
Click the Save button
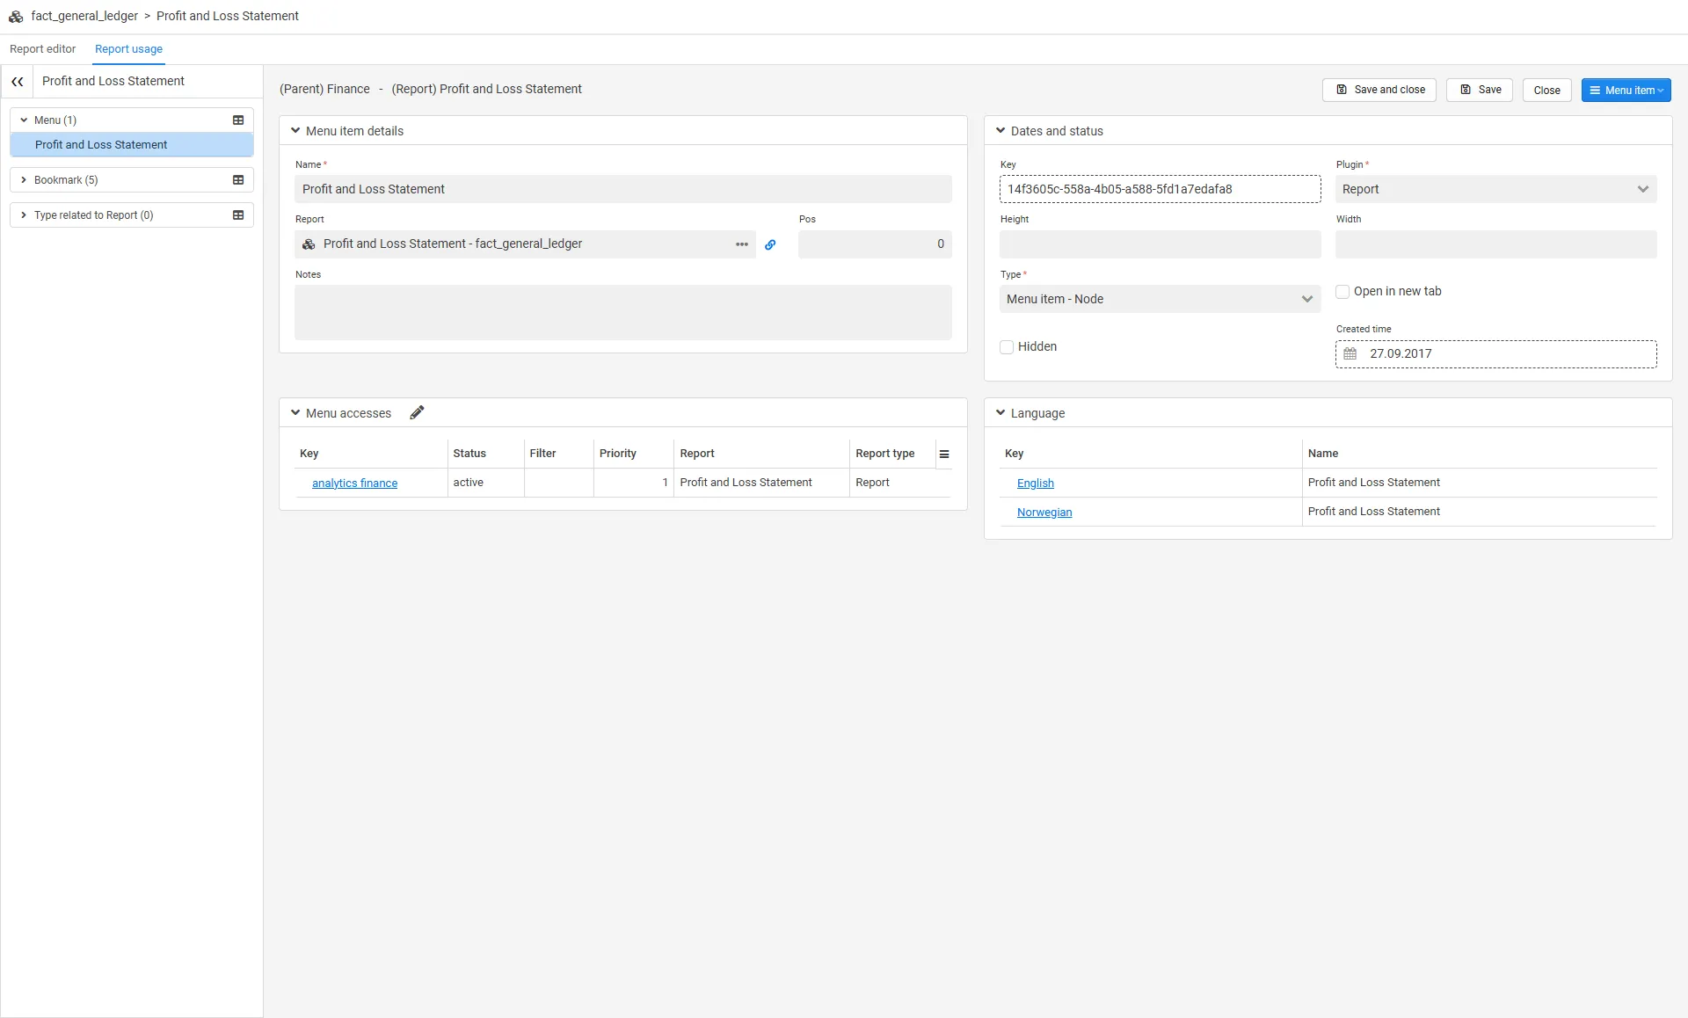[1480, 91]
